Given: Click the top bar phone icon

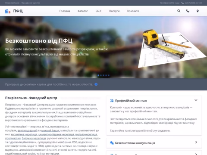Looking at the screenshot, I should [x=182, y=3].
